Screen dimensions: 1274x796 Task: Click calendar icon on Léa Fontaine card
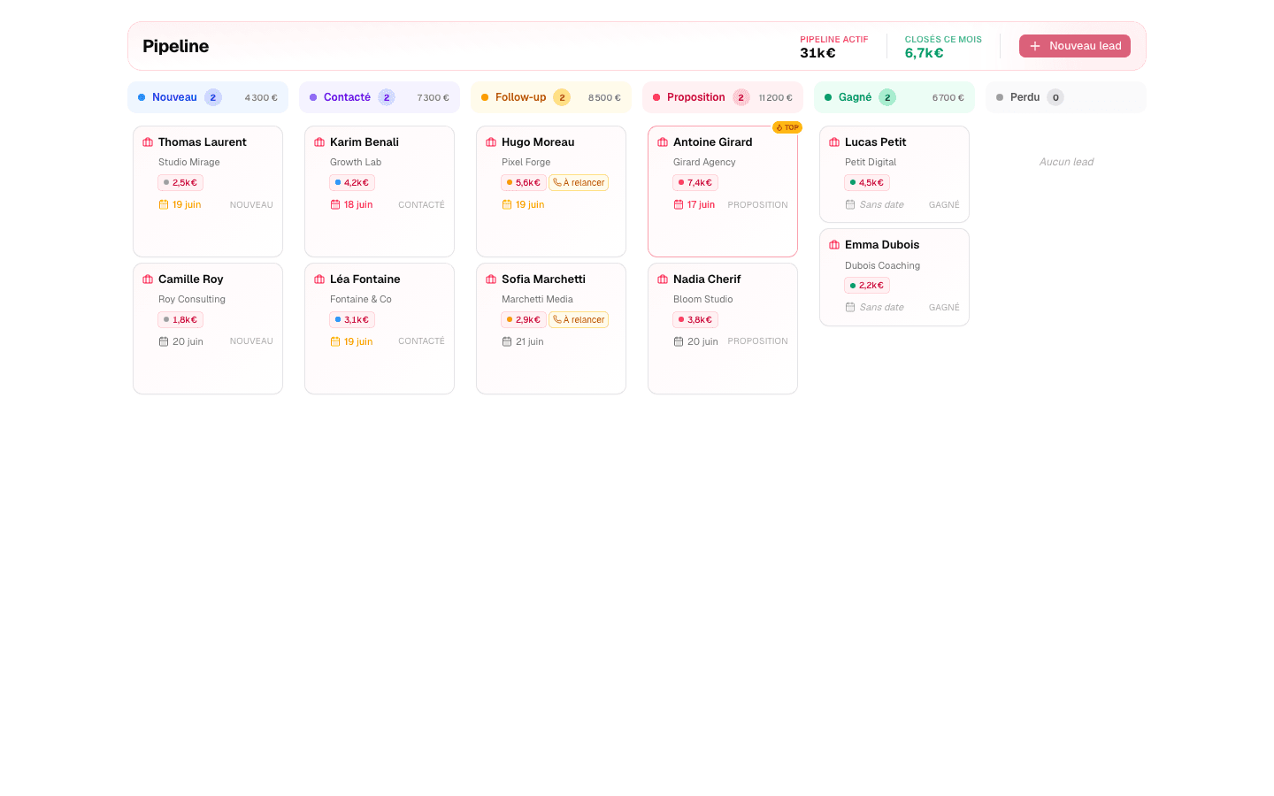(335, 341)
